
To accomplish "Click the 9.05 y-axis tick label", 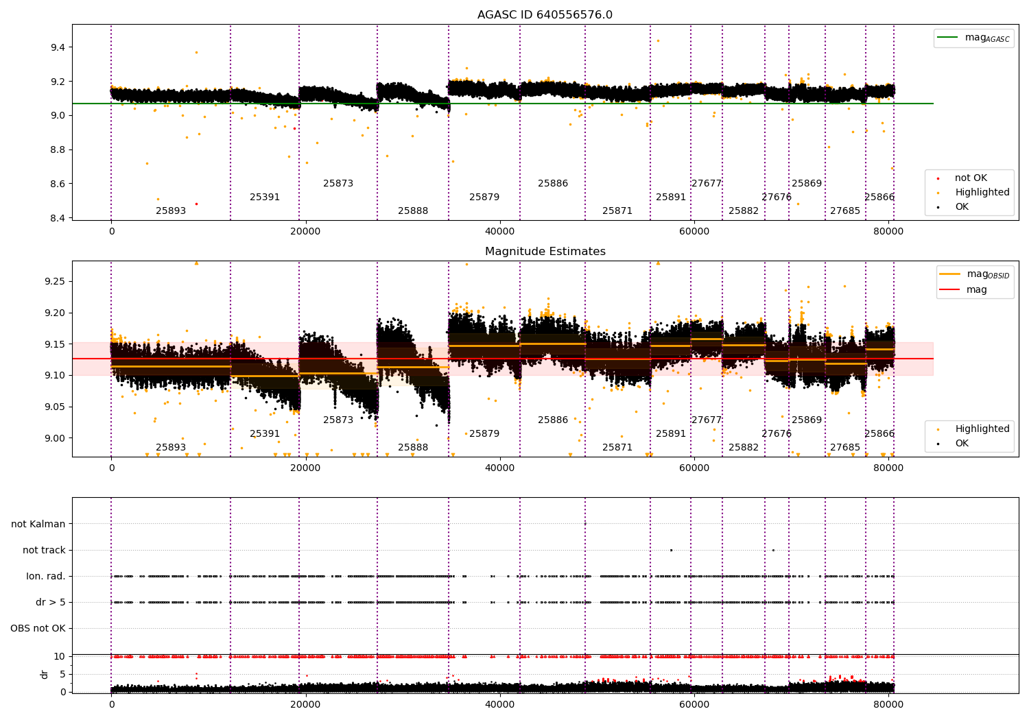I will [55, 407].
